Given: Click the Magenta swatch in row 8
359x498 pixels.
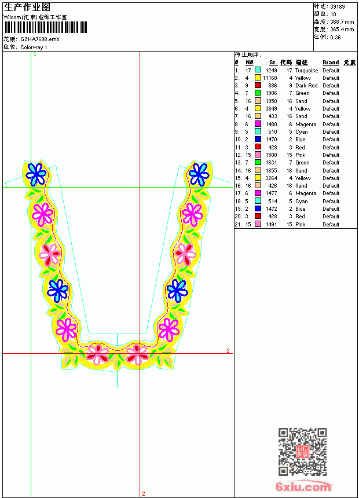Looking at the screenshot, I should [x=258, y=124].
